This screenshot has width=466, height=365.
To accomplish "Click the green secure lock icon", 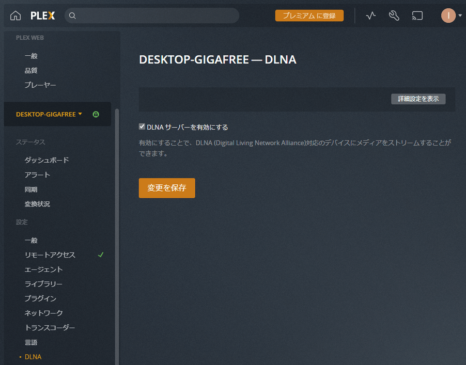I will click(96, 114).
